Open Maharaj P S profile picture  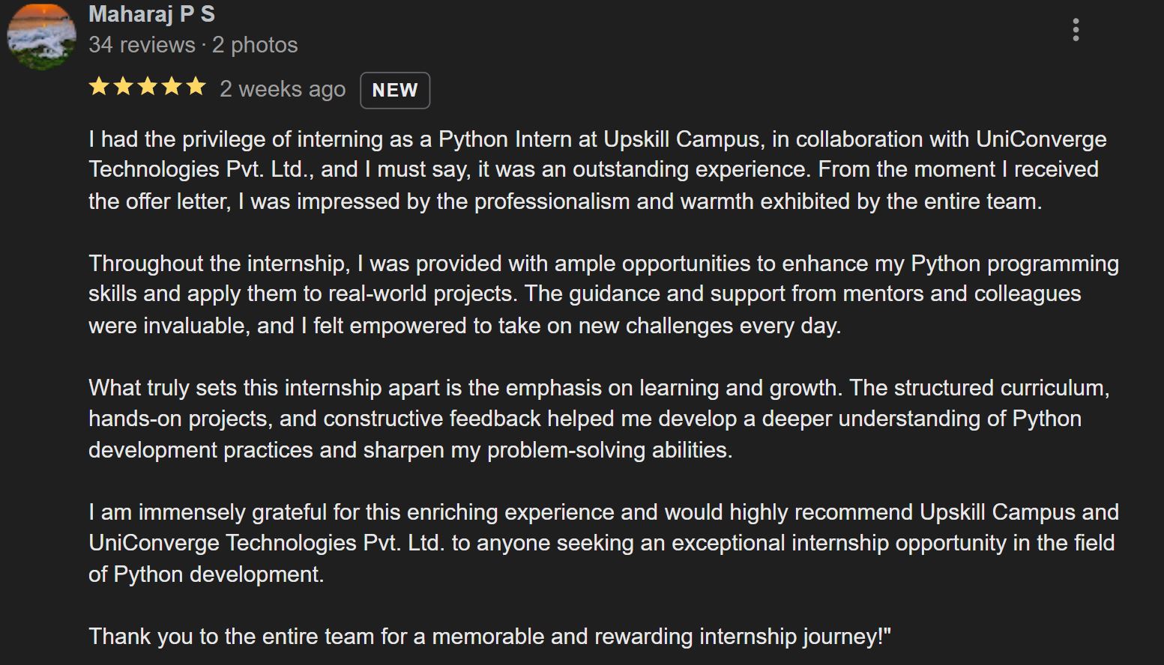click(x=42, y=35)
